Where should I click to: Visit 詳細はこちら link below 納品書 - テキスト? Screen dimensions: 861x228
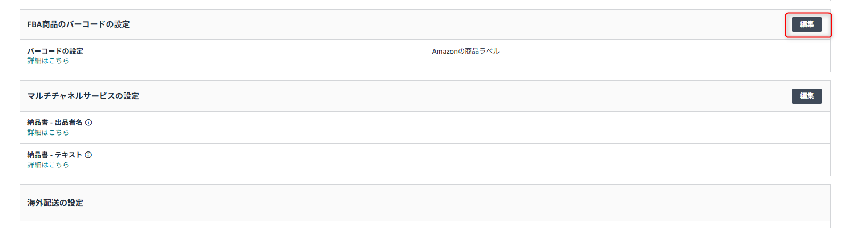pyautogui.click(x=48, y=165)
